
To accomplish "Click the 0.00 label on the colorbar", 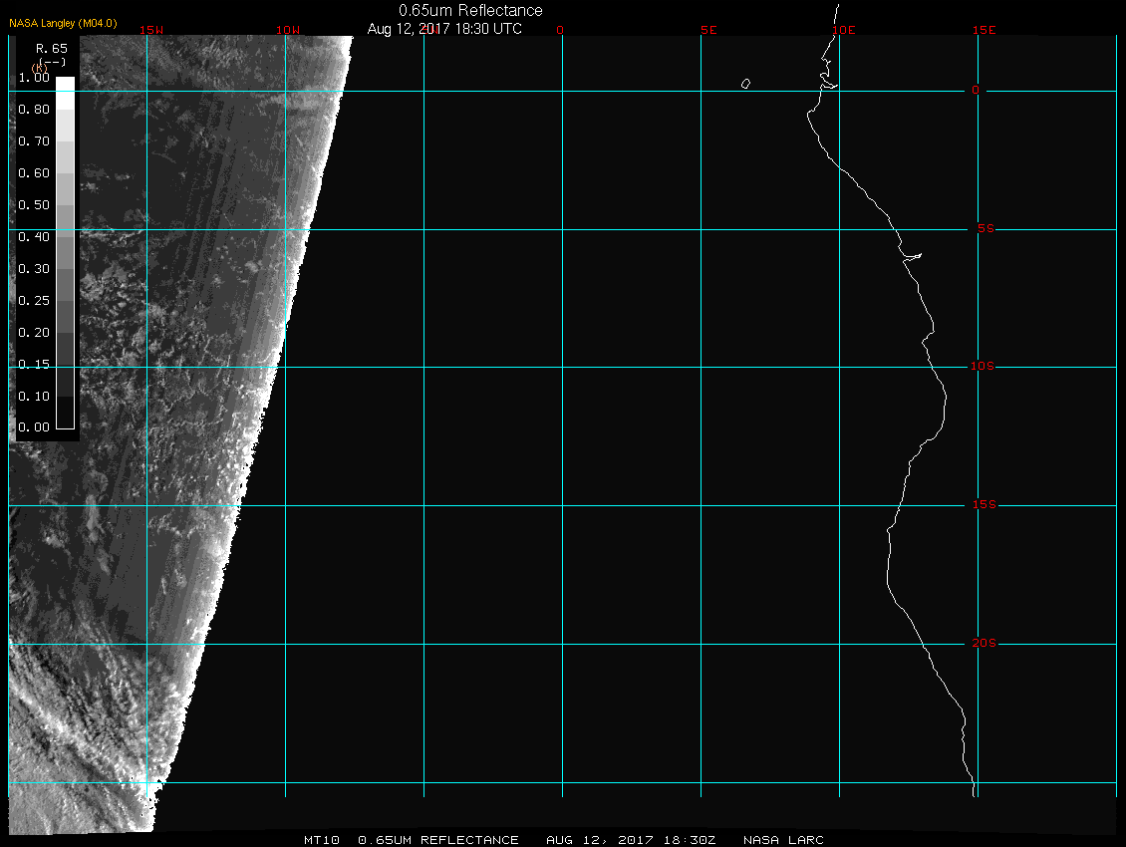I will pyautogui.click(x=34, y=427).
